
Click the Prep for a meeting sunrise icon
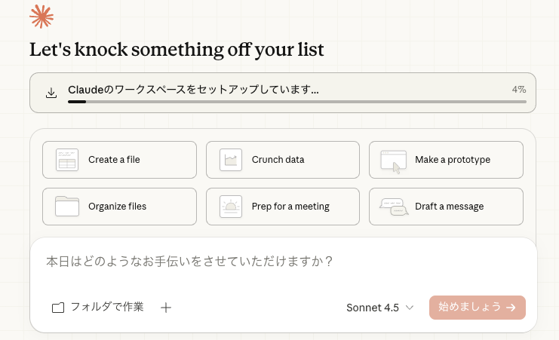coord(231,207)
